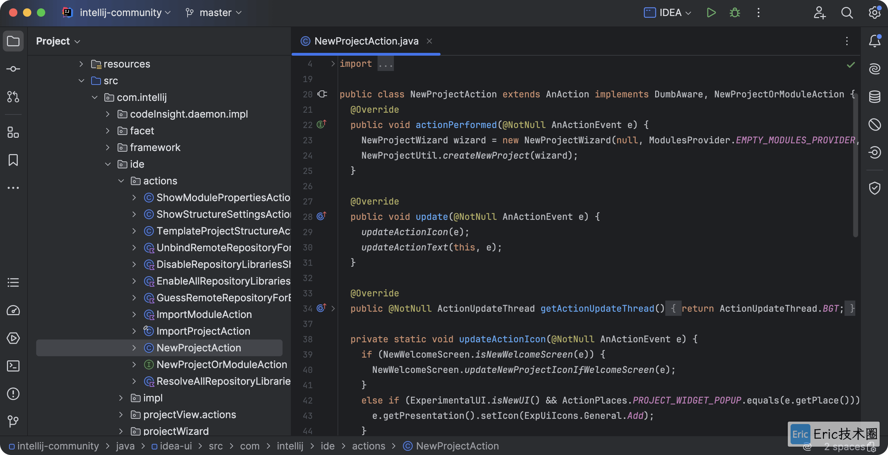Click the green inspections checkmark in editor

pyautogui.click(x=850, y=65)
